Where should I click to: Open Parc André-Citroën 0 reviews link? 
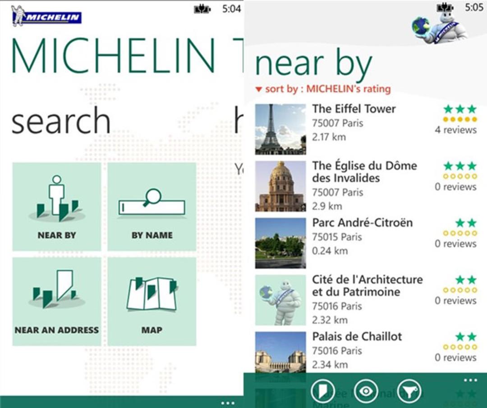[x=455, y=244]
